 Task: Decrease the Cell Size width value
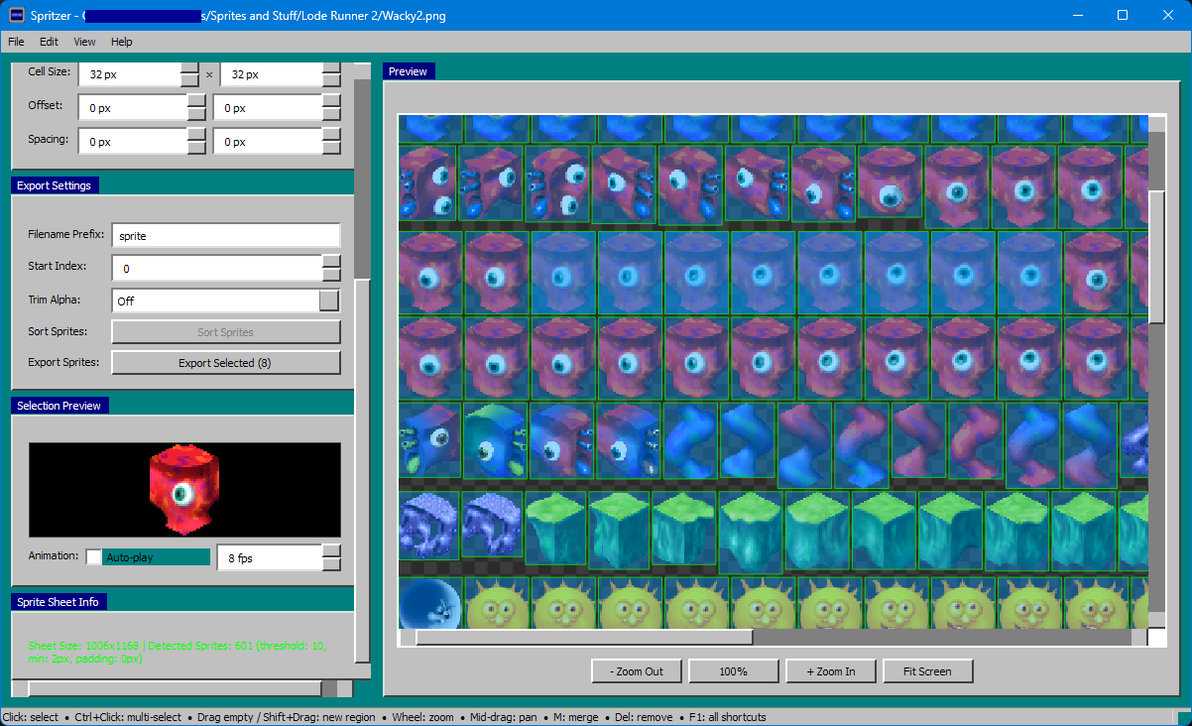coord(189,80)
